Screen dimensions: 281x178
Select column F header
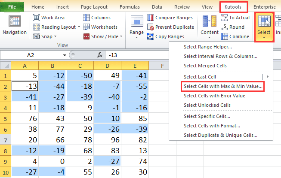tap(162, 66)
